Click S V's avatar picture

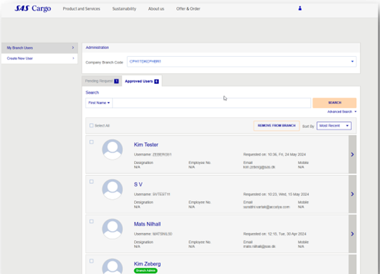click(112, 189)
